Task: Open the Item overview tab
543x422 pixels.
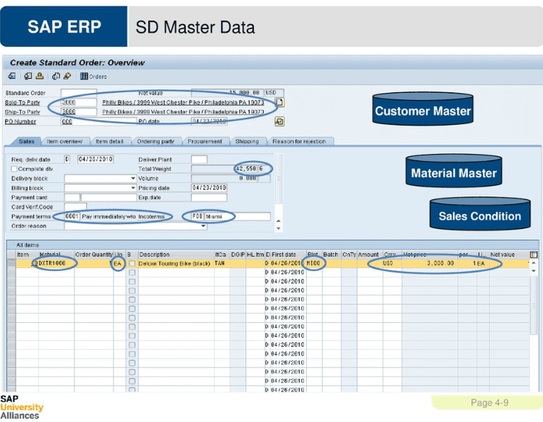Action: click(65, 141)
